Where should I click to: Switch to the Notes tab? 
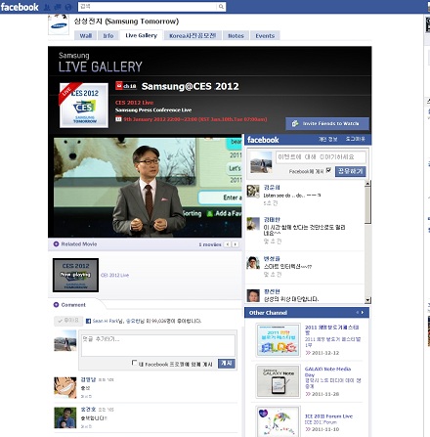pos(236,35)
